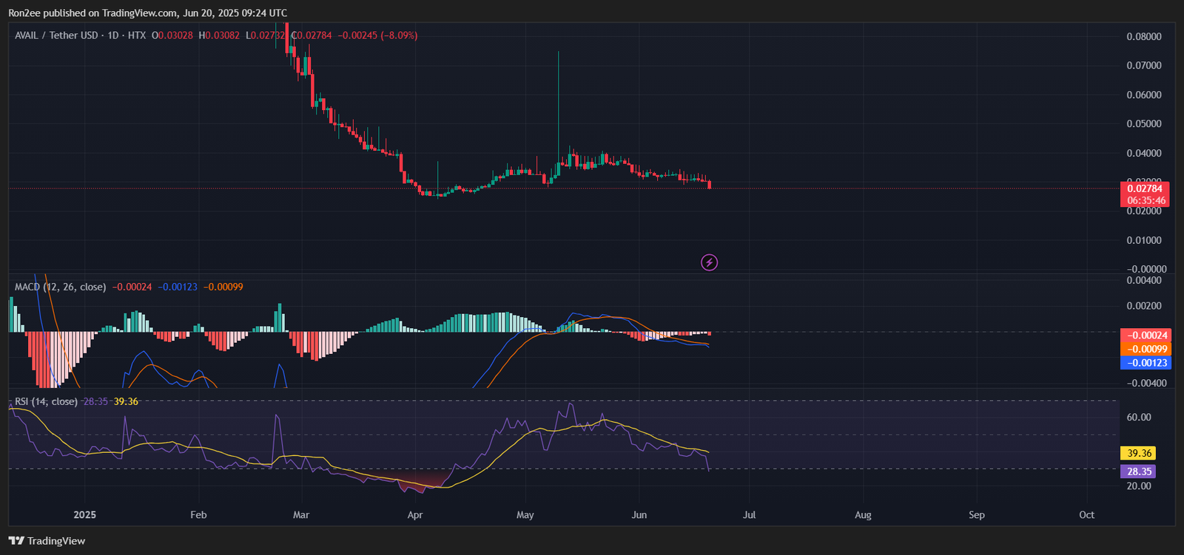1184x555 pixels.
Task: Click the Aug label on time axis
Action: pos(863,514)
